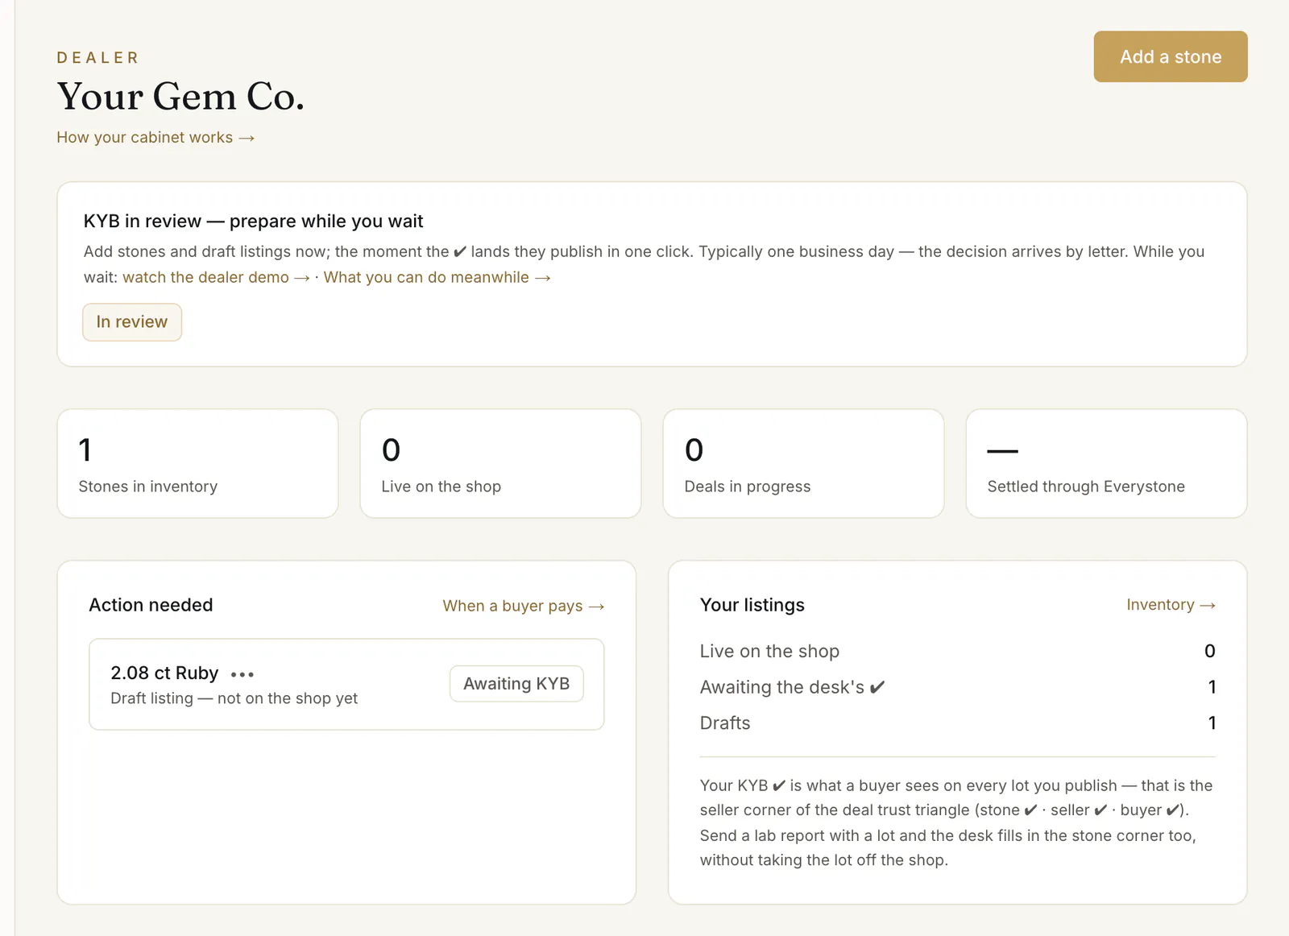Select the Stones in inventory card
The image size is (1289, 936).
pos(197,463)
